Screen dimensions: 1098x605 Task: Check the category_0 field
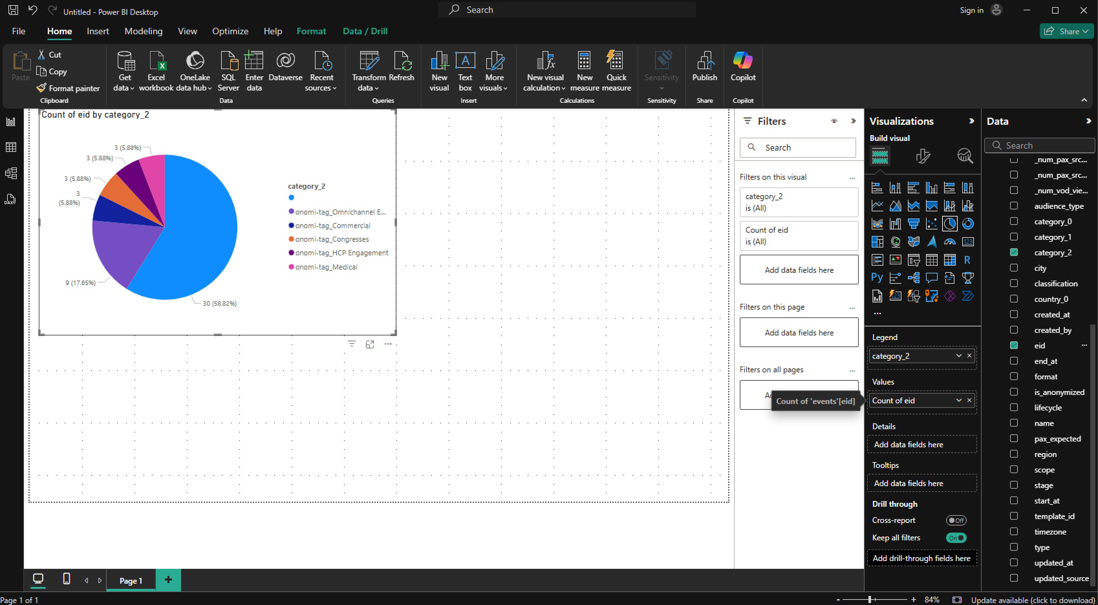coord(1014,221)
